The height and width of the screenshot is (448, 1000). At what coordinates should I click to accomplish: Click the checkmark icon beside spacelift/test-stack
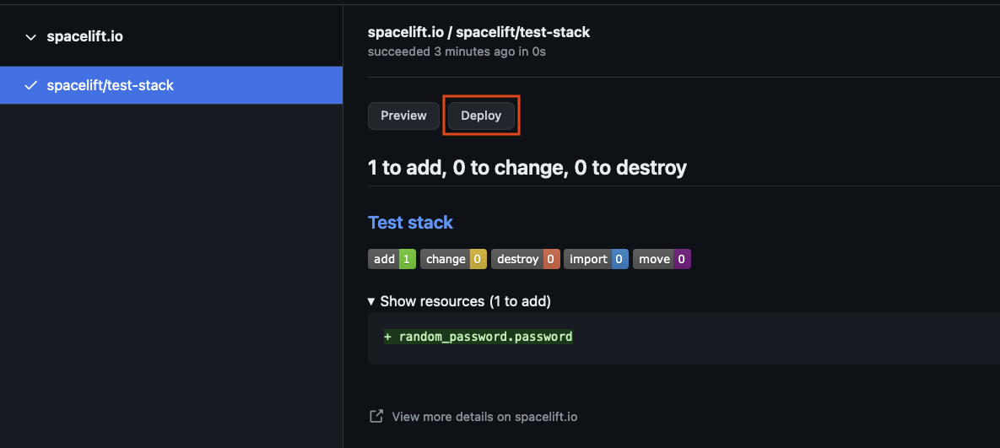pyautogui.click(x=31, y=85)
